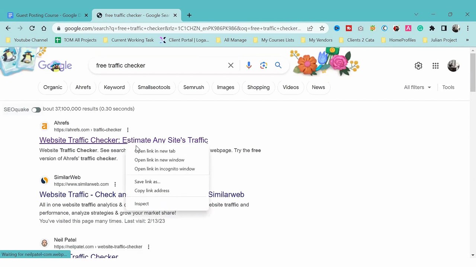Close the Guest Posting Course tab
The width and height of the screenshot is (476, 267).
[86, 15]
